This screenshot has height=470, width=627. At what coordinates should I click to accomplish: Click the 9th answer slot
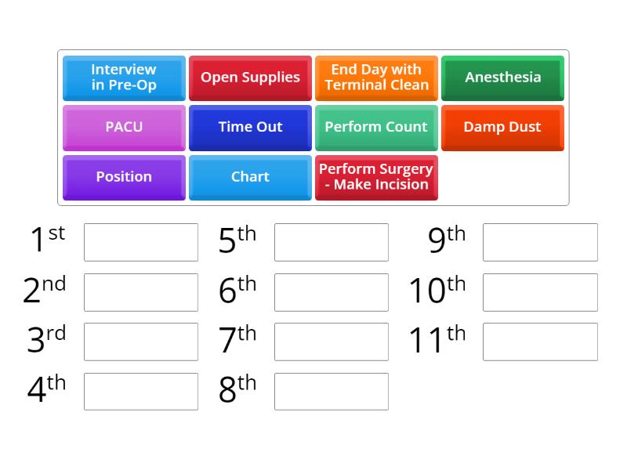coord(540,242)
